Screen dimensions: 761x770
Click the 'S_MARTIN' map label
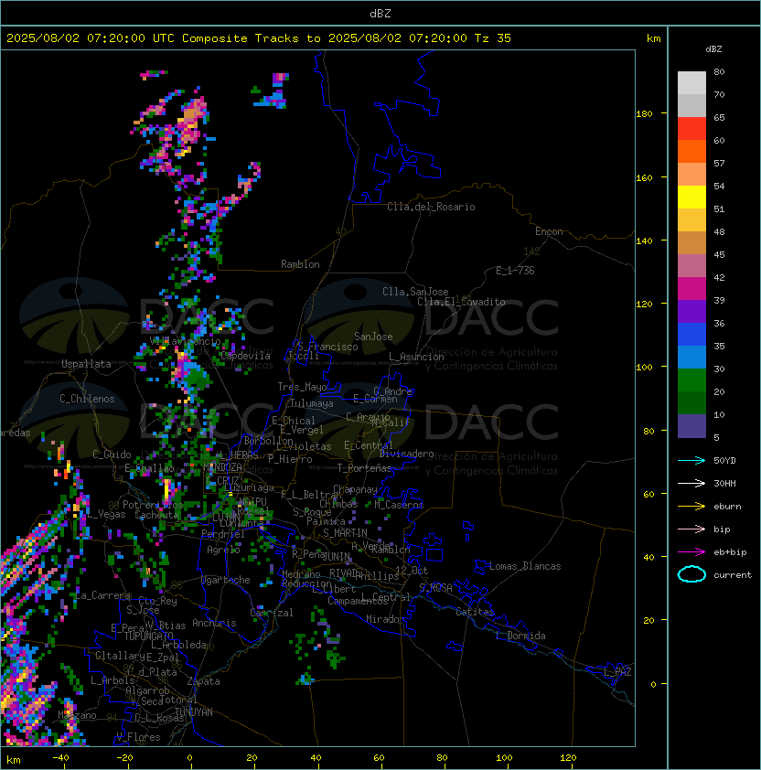tap(346, 533)
